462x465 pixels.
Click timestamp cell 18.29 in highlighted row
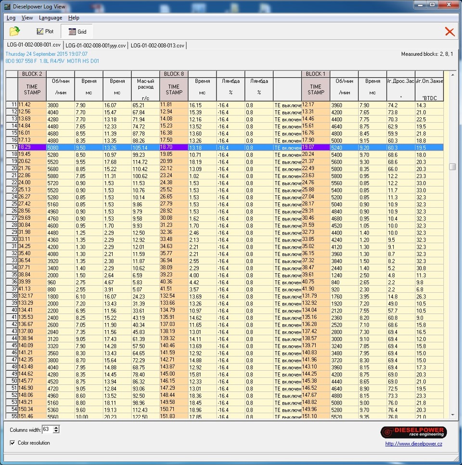[x=32, y=147]
